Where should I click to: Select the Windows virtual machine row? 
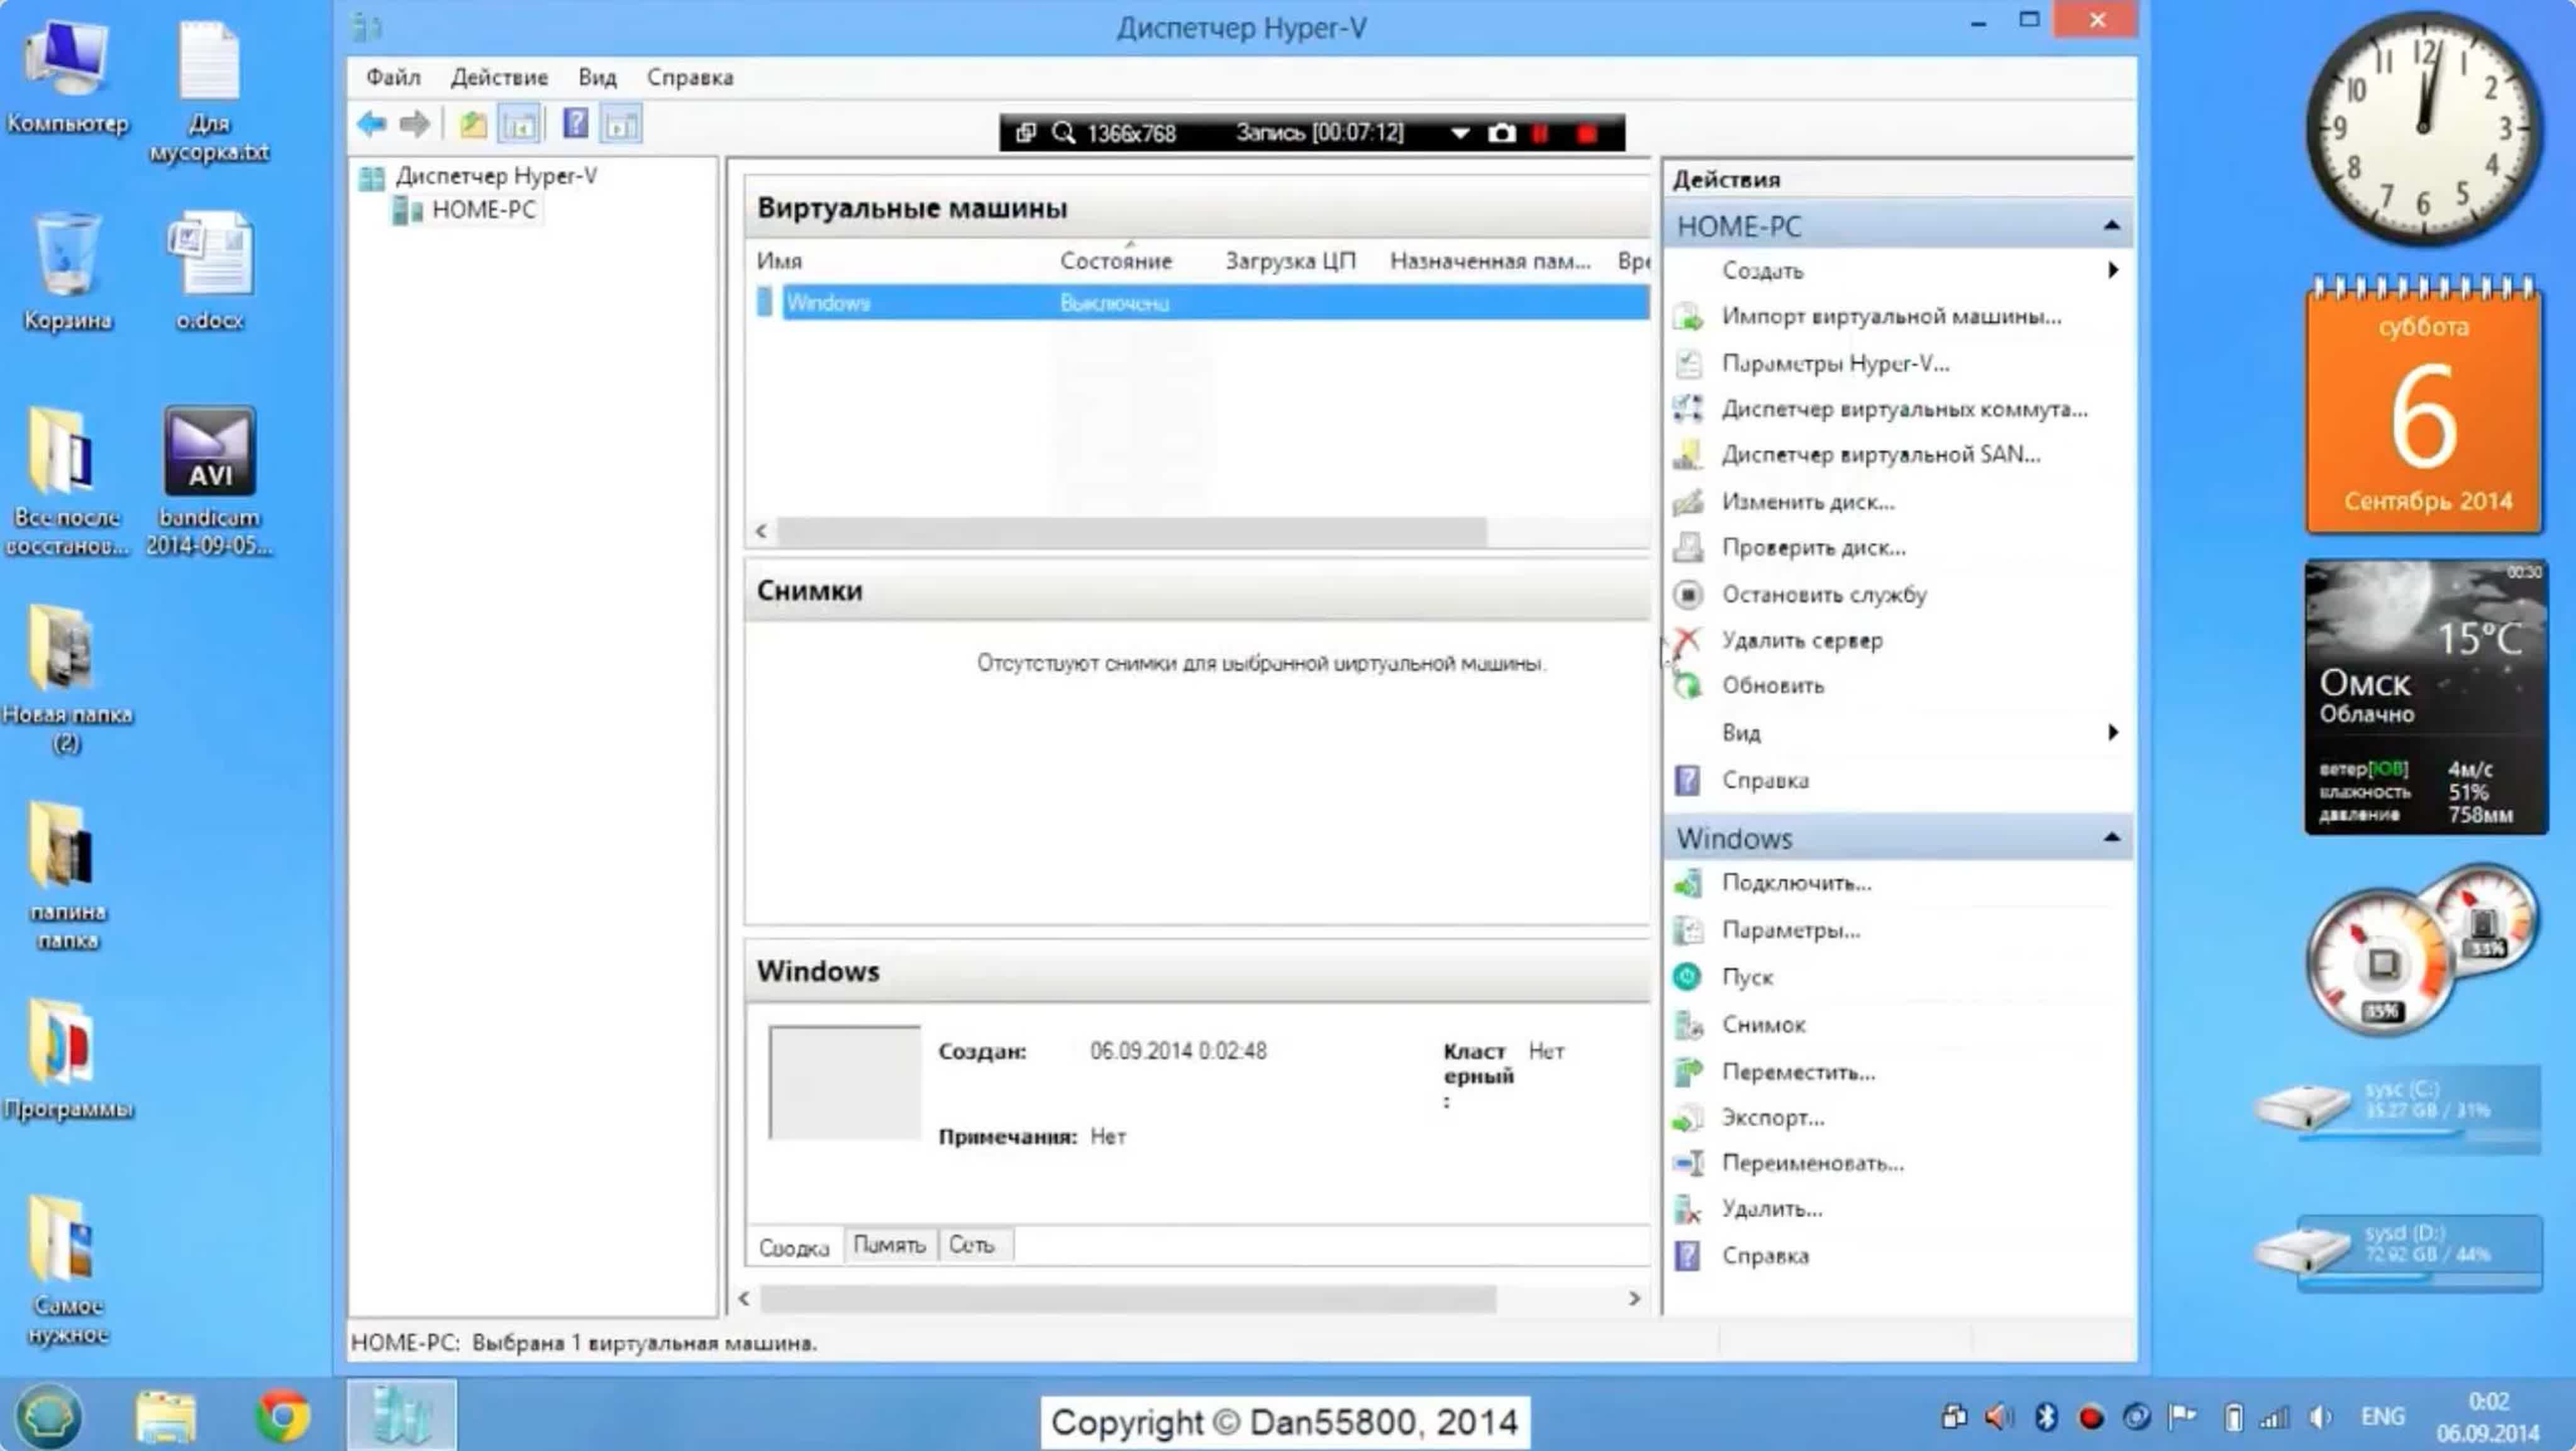[x=1203, y=303]
